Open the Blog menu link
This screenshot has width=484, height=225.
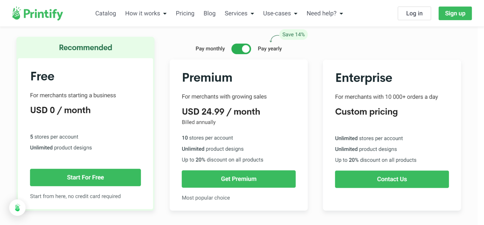[210, 14]
